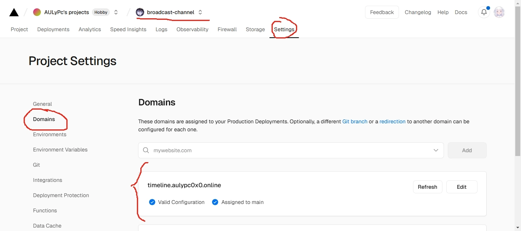Open the user profile avatar menu
The image size is (521, 231).
click(499, 12)
